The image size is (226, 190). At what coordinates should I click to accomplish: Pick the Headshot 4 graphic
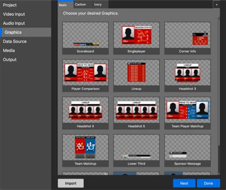pyautogui.click(x=85, y=113)
